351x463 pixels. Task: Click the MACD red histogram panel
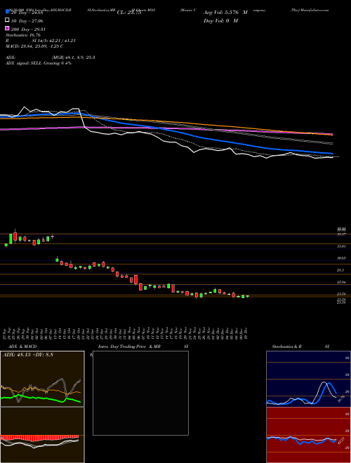coord(42,435)
